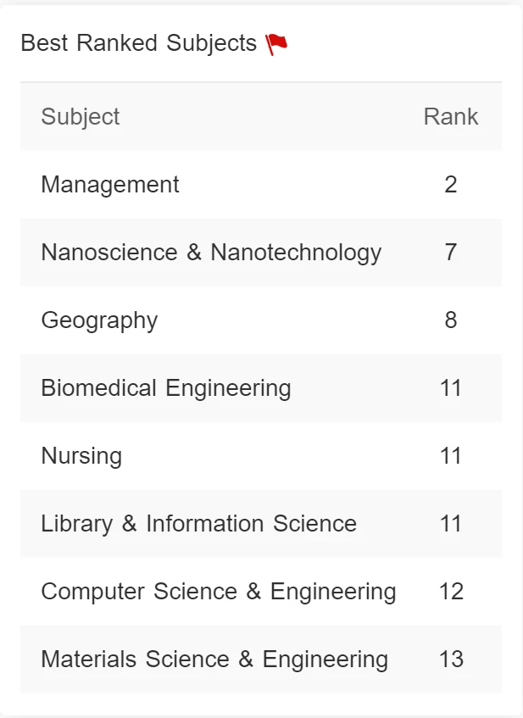Viewport: 523px width, 718px height.
Task: Click rank 11 for Biomedical Engineering
Action: point(451,388)
